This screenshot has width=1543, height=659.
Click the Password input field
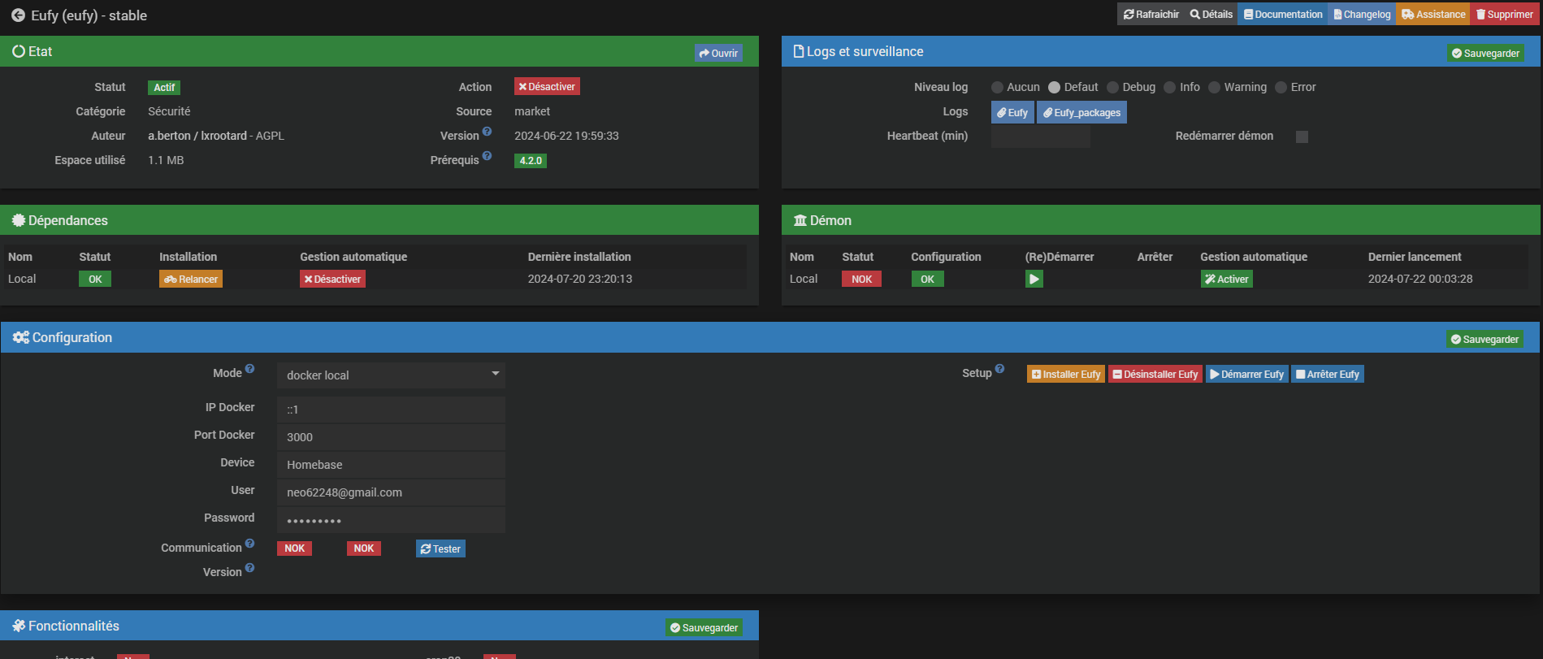click(391, 520)
